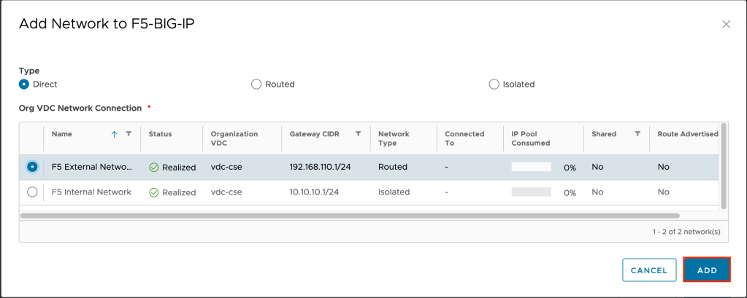Click Realized status icon for F5 External Network
The height and width of the screenshot is (298, 747).
[x=154, y=167]
